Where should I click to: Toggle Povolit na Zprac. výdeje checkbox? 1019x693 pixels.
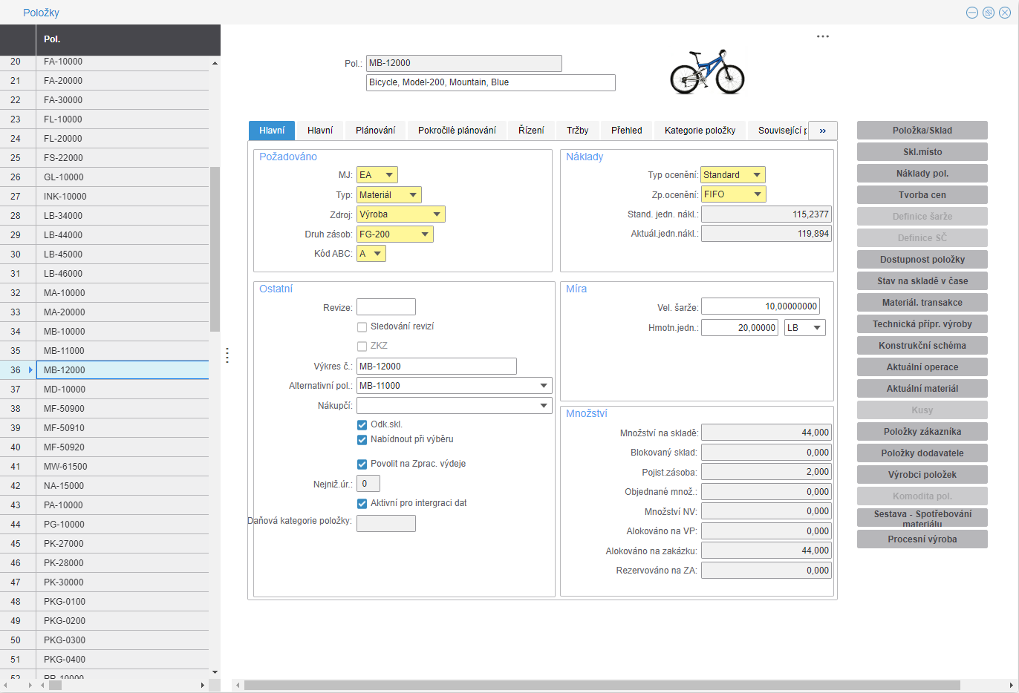pyautogui.click(x=362, y=464)
